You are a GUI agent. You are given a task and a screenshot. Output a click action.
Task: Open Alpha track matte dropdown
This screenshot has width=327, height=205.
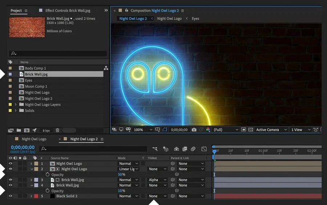(158, 180)
